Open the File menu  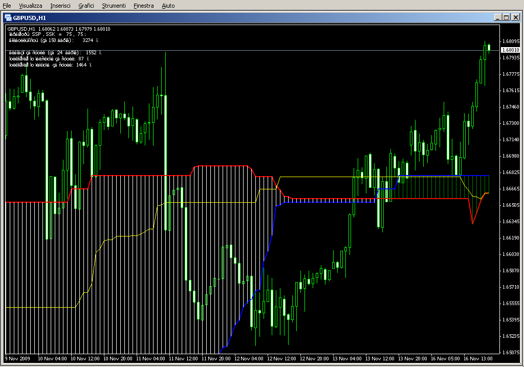pos(7,6)
